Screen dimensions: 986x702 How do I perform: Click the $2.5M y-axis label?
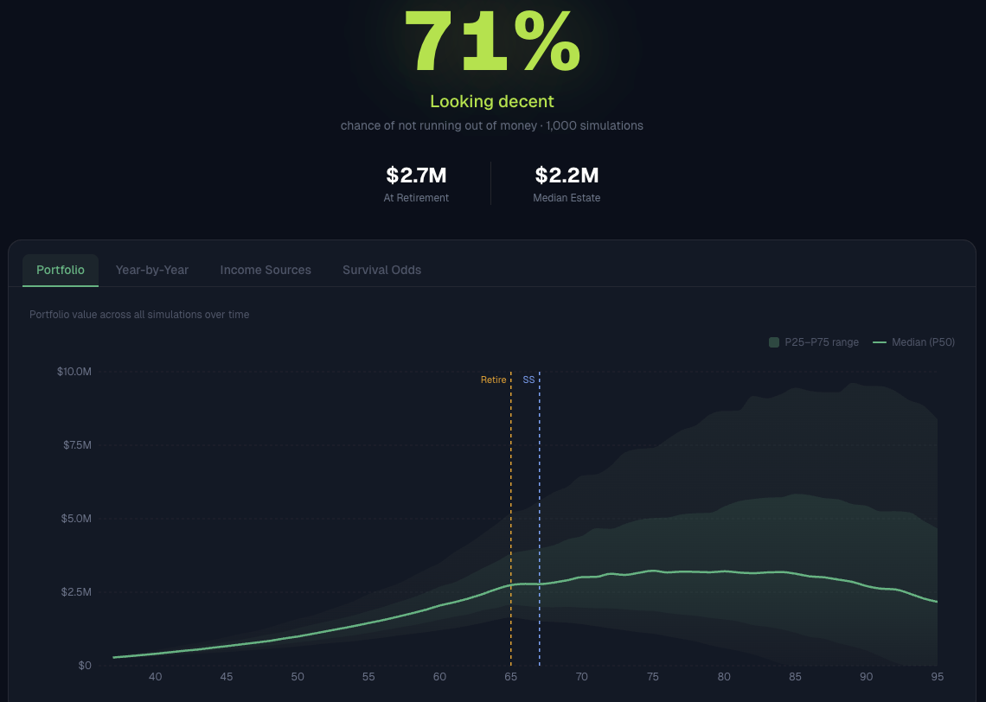(x=77, y=592)
